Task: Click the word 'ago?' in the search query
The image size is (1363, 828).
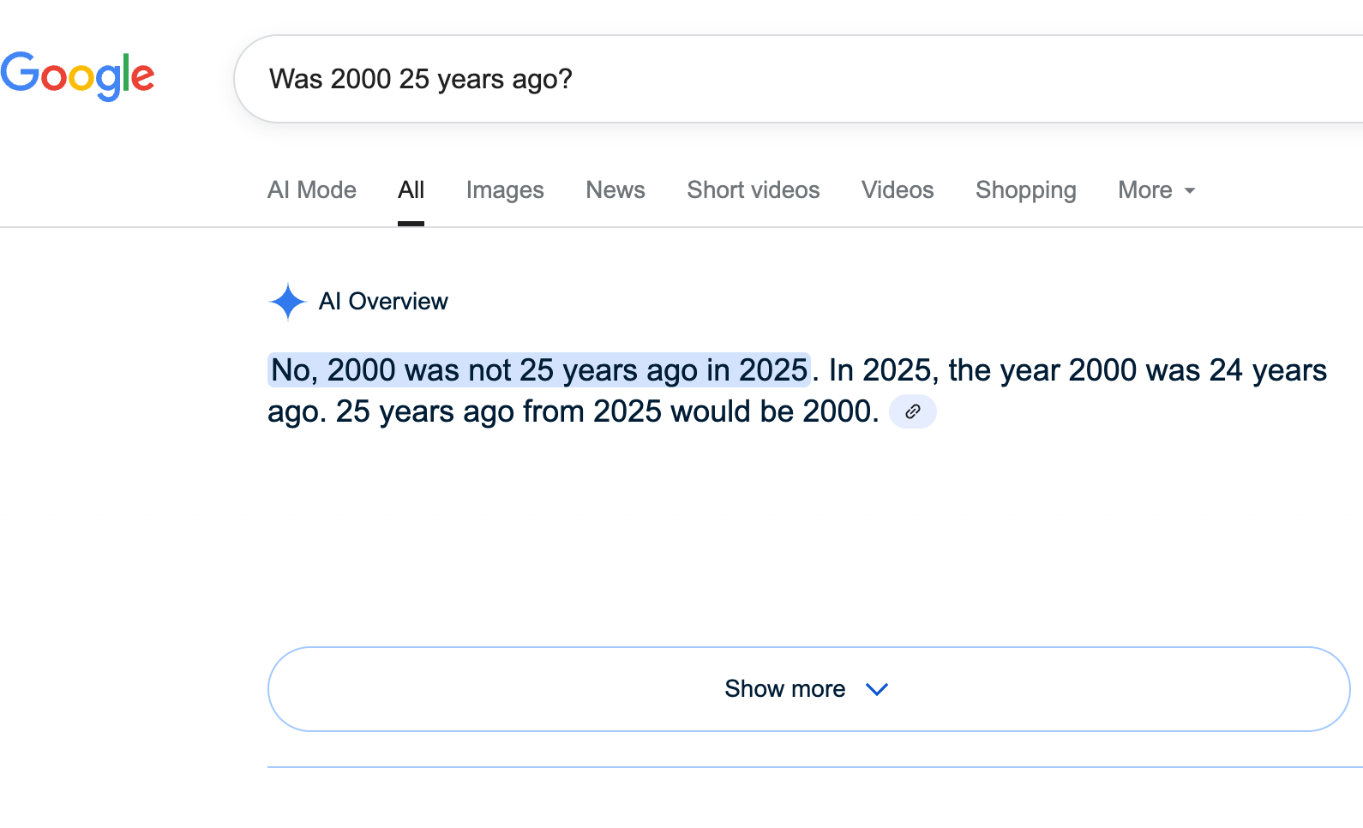Action: (542, 79)
